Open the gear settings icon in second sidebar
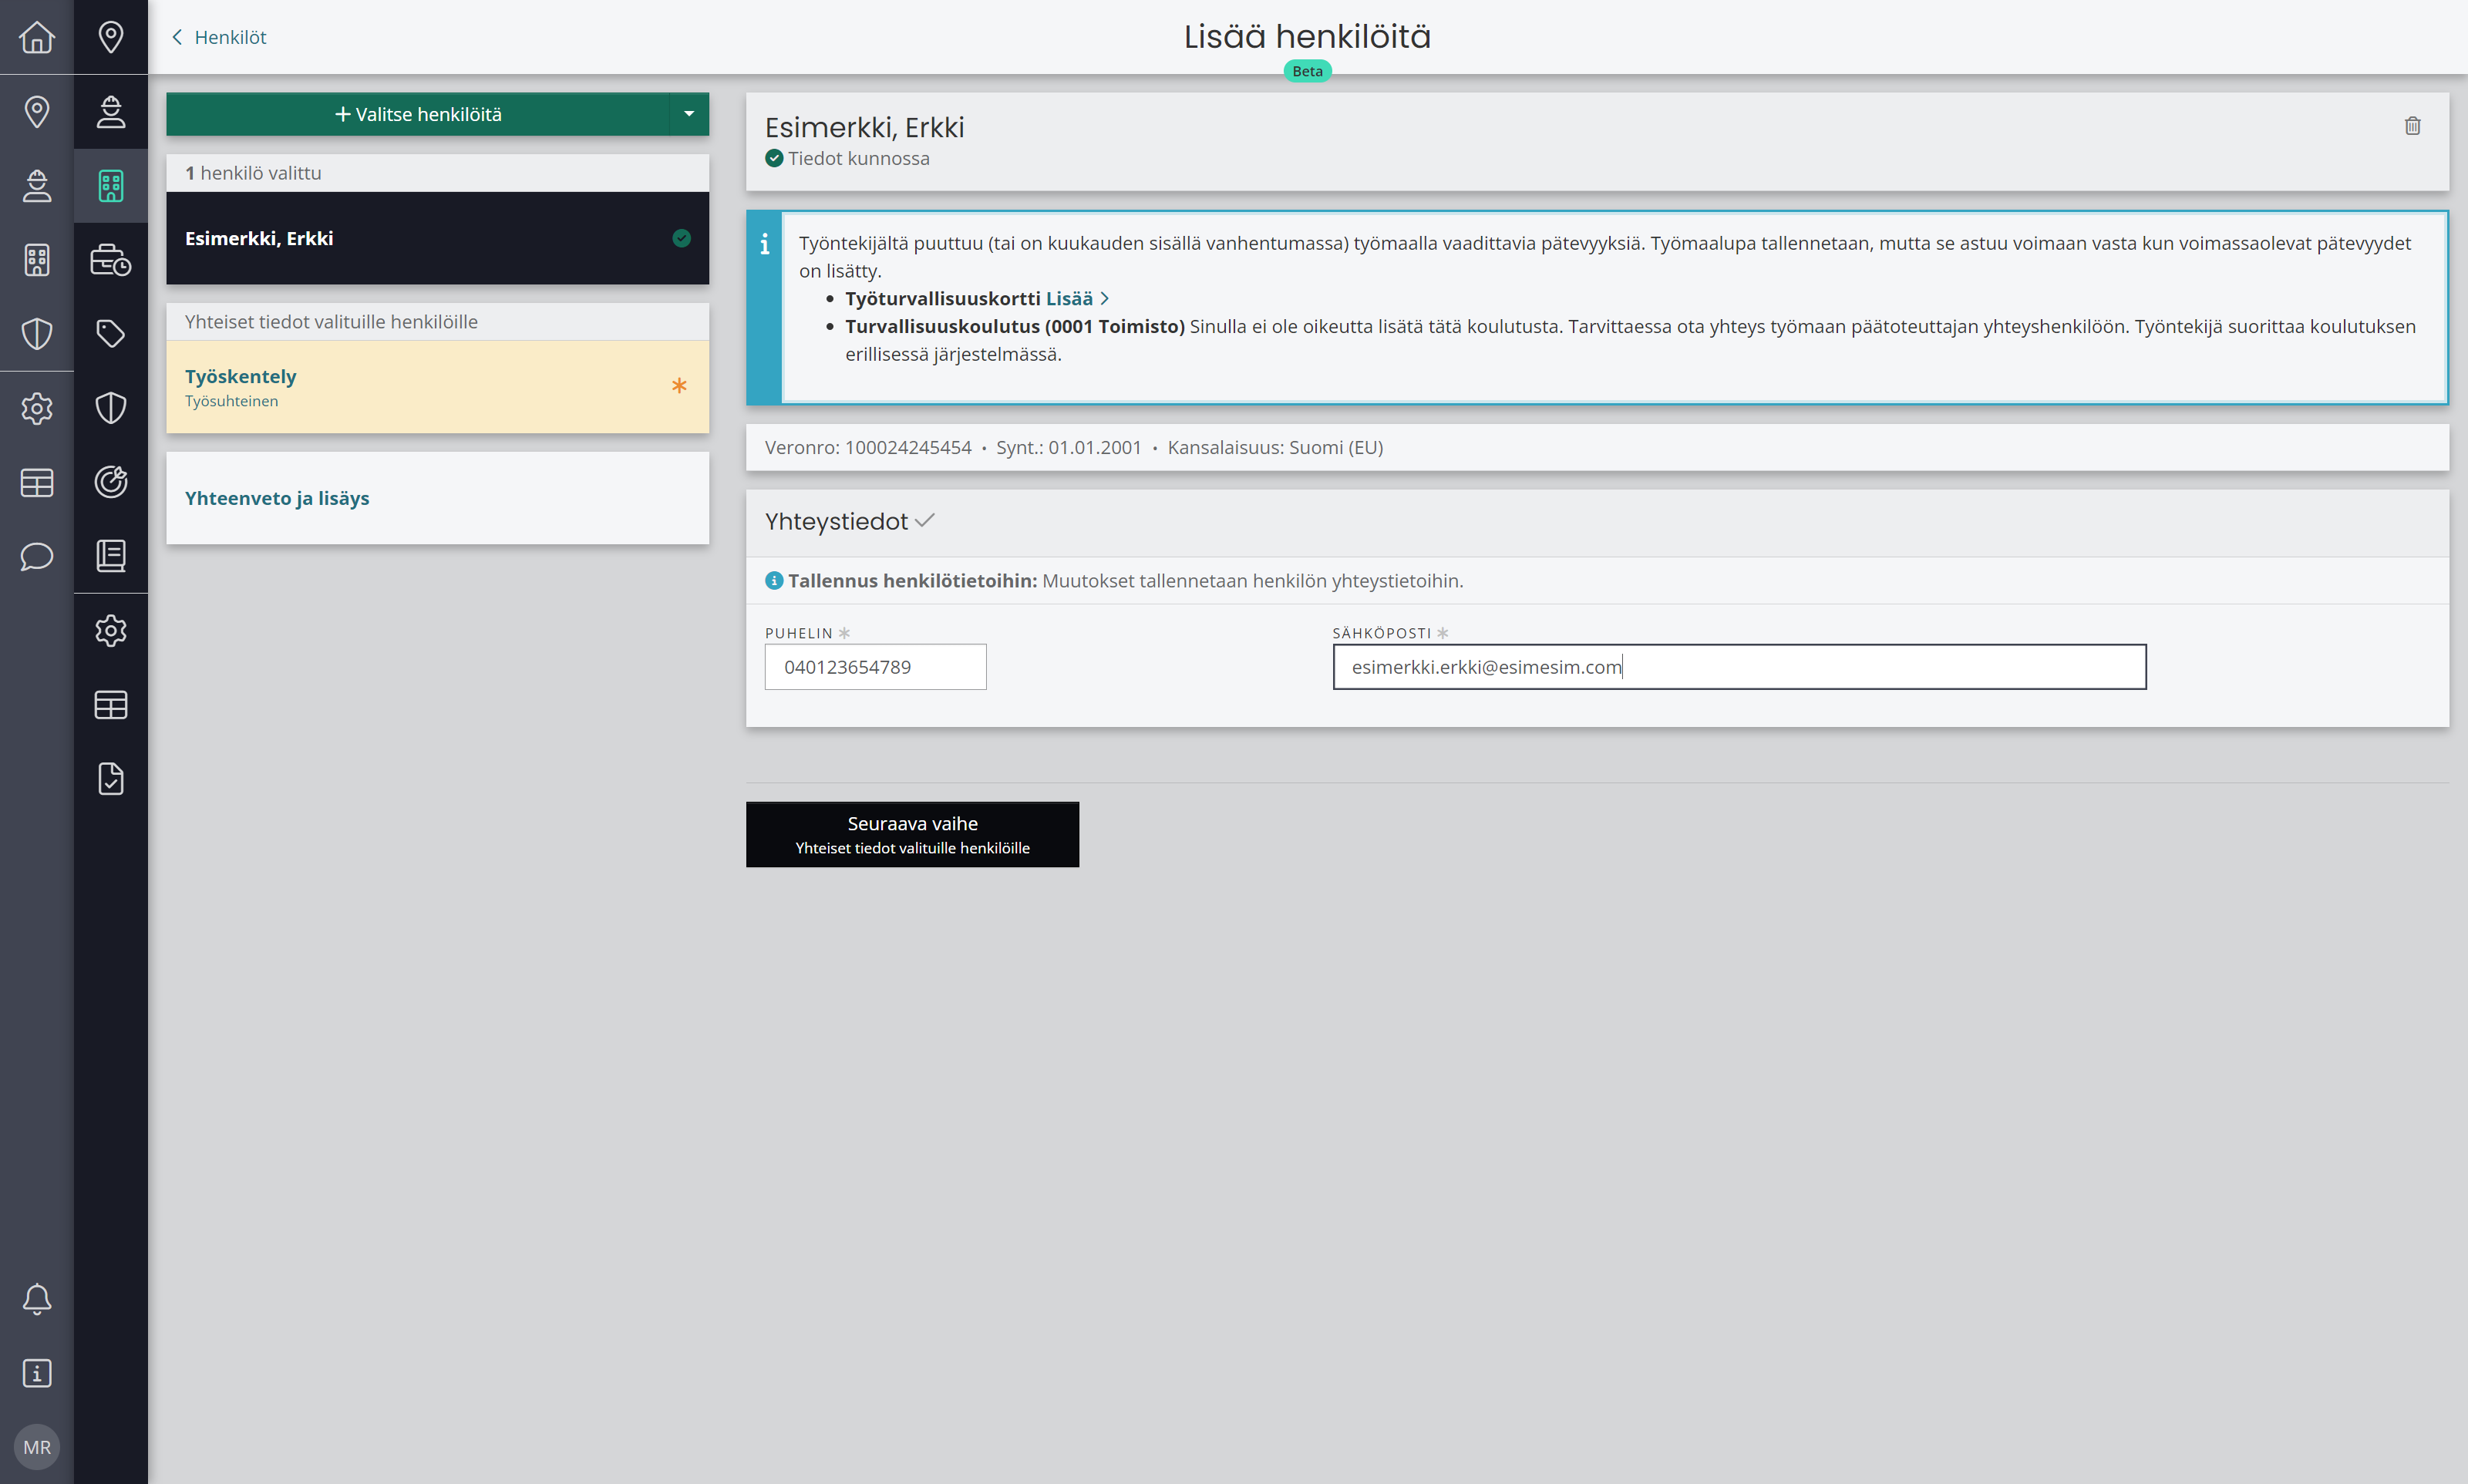This screenshot has width=2468, height=1484. coord(111,630)
